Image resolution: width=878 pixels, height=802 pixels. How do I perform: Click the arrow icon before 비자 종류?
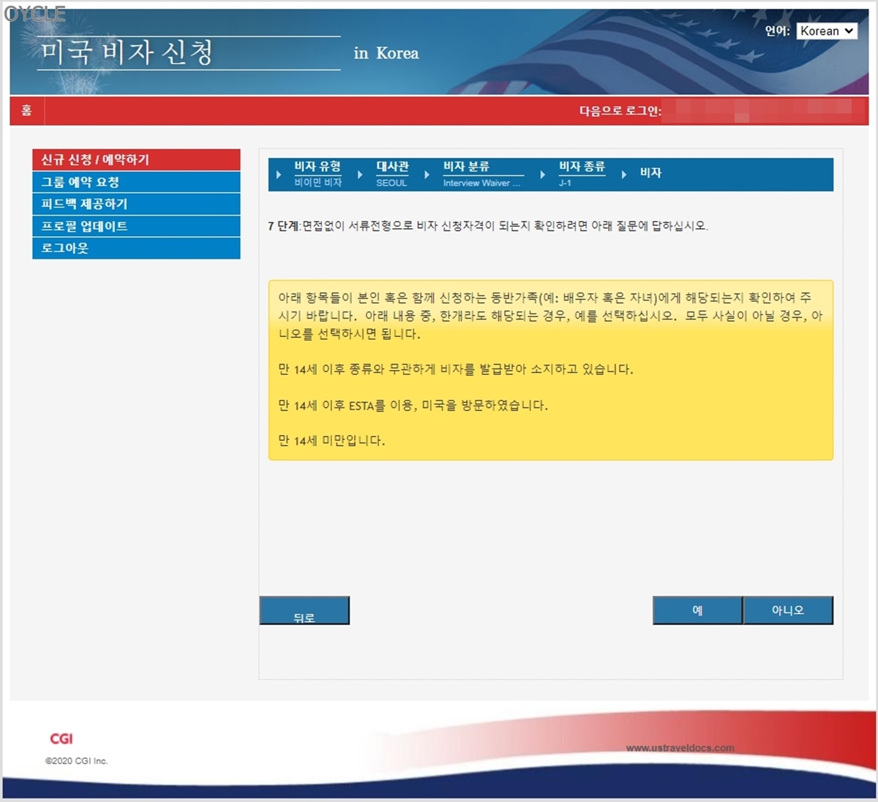542,175
